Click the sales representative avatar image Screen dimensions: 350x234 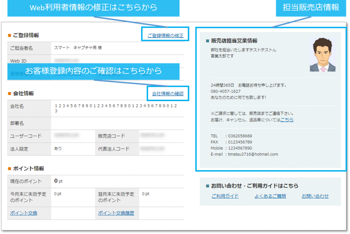click(x=323, y=55)
